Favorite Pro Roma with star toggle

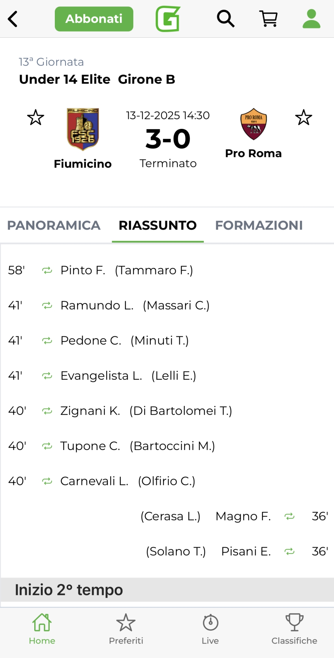[x=304, y=118]
